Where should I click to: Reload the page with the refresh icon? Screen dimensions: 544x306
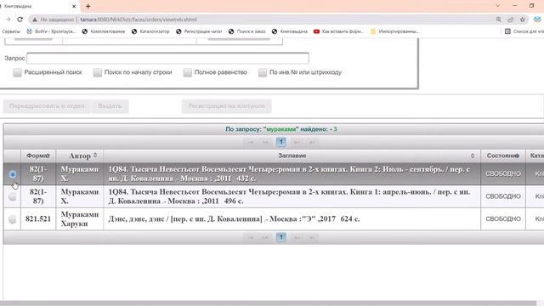pyautogui.click(x=20, y=20)
